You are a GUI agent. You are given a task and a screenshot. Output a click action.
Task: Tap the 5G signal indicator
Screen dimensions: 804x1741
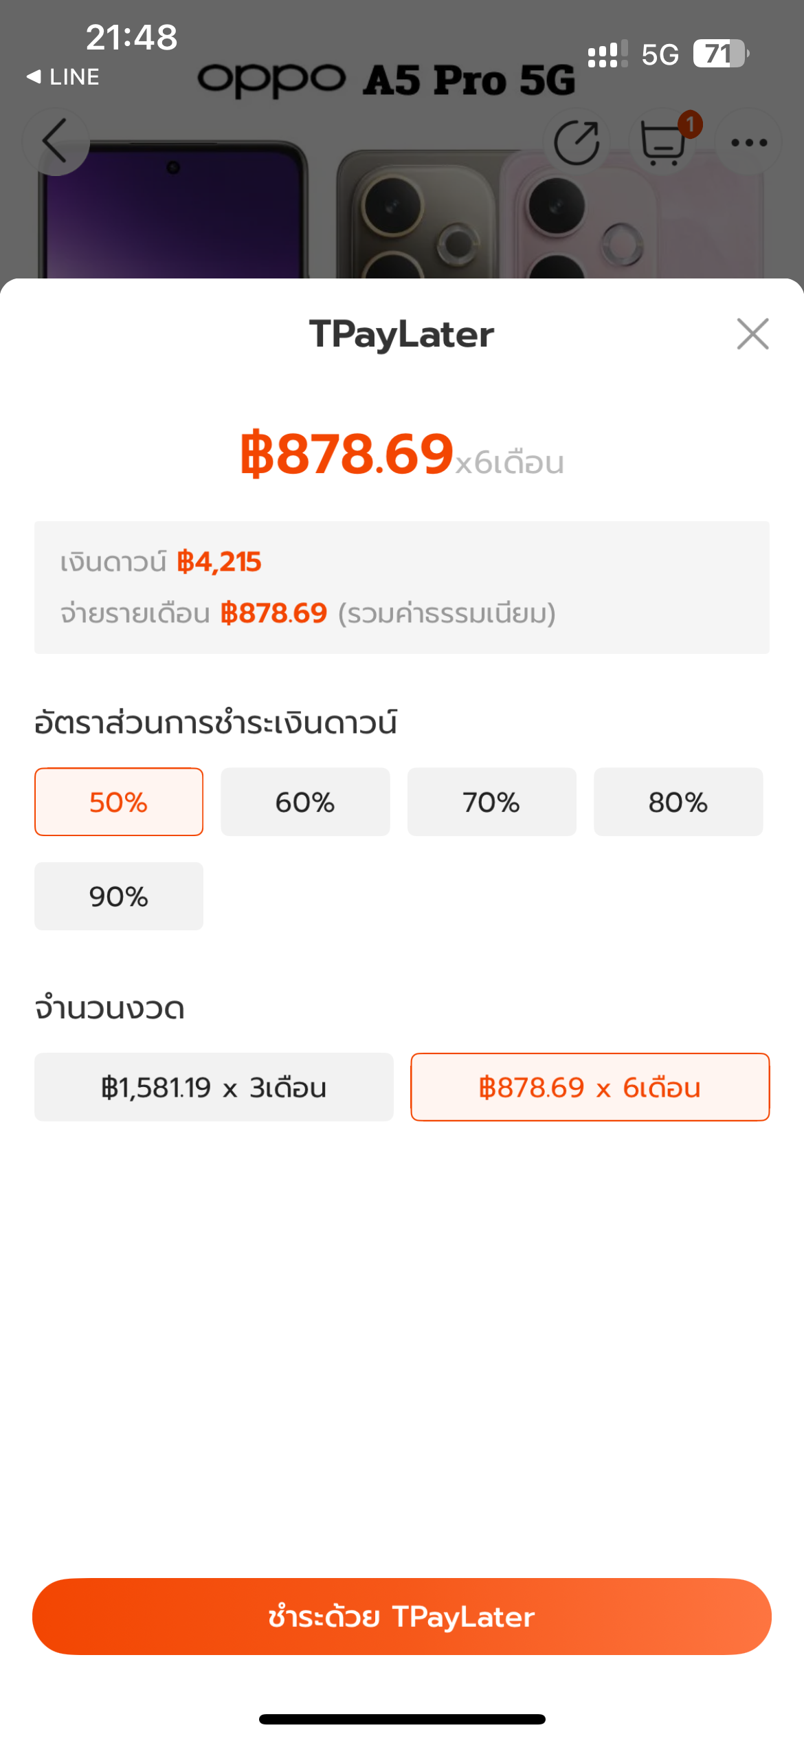click(x=660, y=54)
